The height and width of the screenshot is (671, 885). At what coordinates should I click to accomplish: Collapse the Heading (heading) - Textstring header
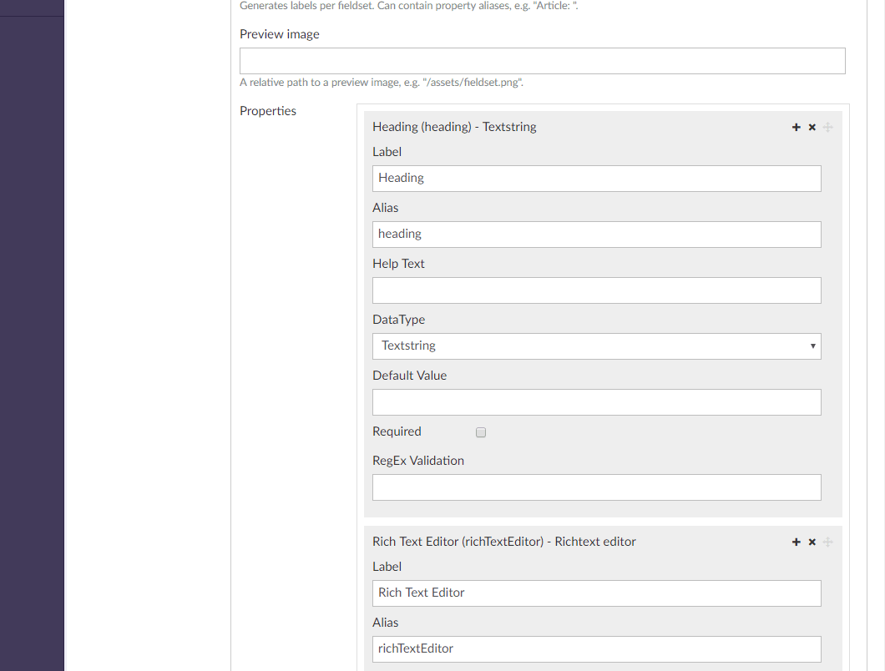pyautogui.click(x=454, y=126)
